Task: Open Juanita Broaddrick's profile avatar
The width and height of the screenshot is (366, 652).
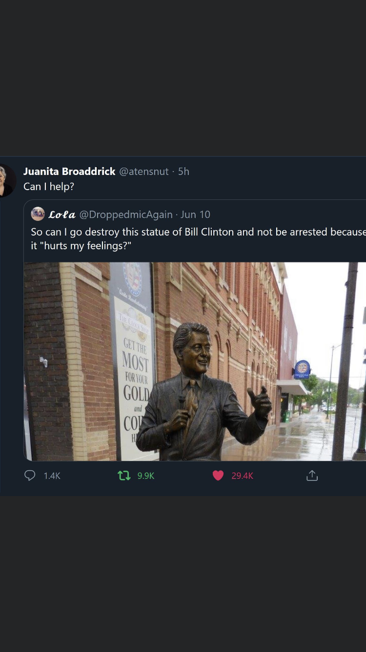Action: [x=6, y=180]
